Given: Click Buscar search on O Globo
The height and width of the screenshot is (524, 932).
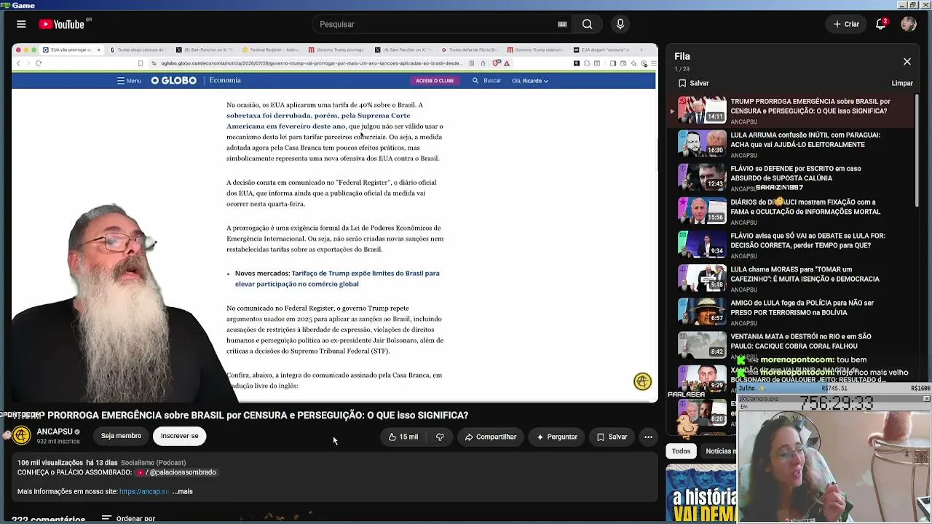Looking at the screenshot, I should [487, 81].
